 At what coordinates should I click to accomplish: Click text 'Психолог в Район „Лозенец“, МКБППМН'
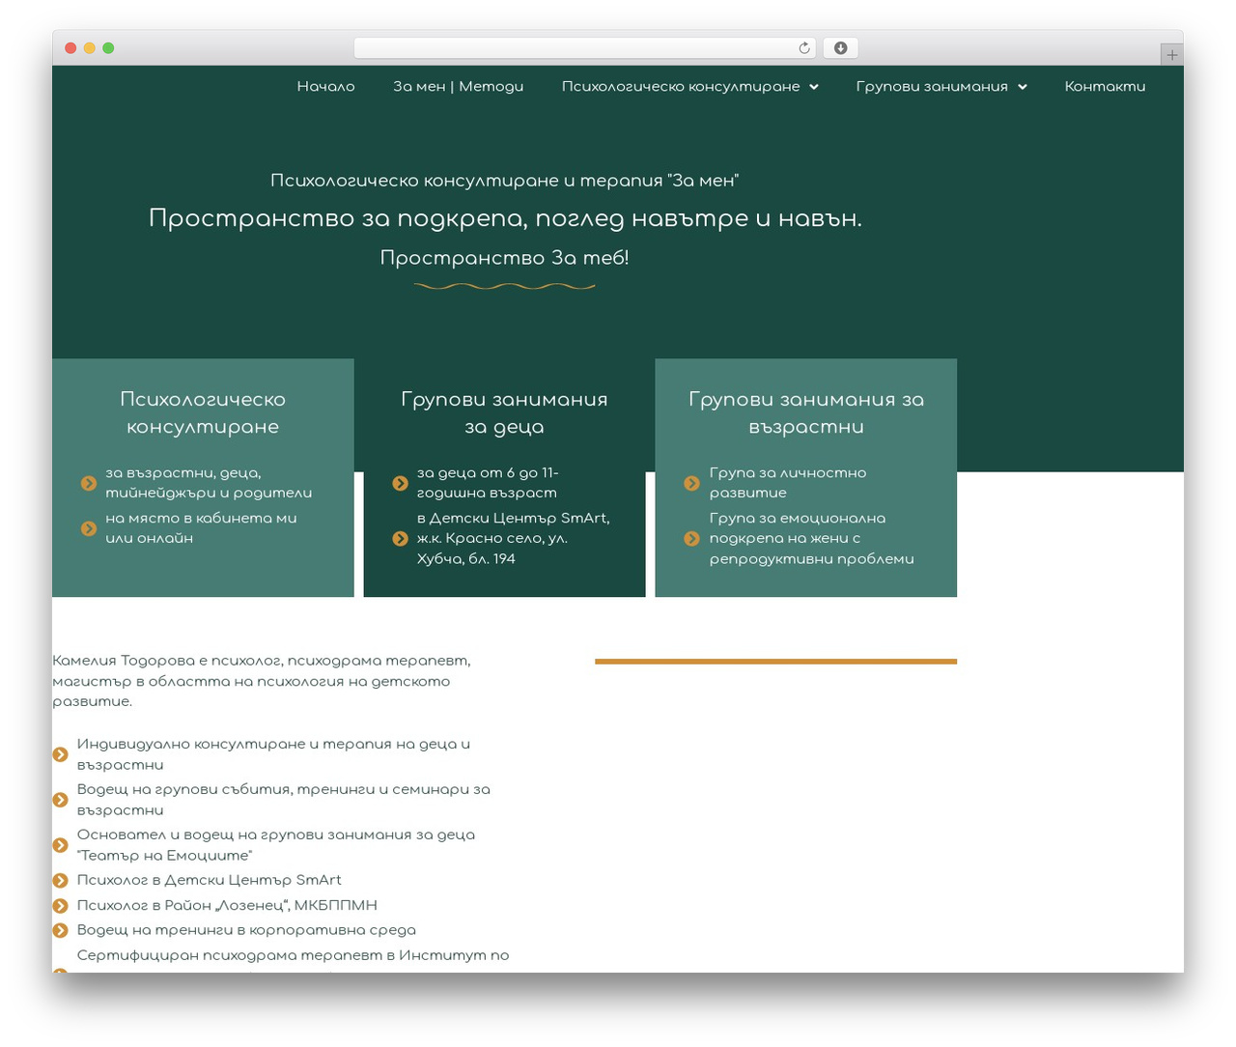tap(227, 905)
